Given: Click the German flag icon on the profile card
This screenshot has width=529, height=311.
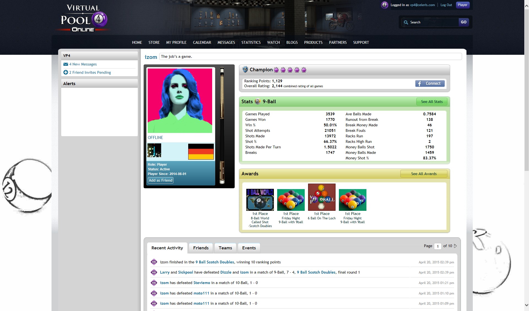Looking at the screenshot, I should [x=201, y=152].
